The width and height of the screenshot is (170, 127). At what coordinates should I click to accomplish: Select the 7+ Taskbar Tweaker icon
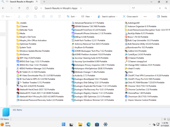[18, 82]
